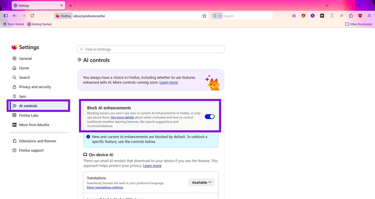The height and width of the screenshot is (199, 375).
Task: Open Firefox Labs section
Action: pyautogui.click(x=29, y=116)
